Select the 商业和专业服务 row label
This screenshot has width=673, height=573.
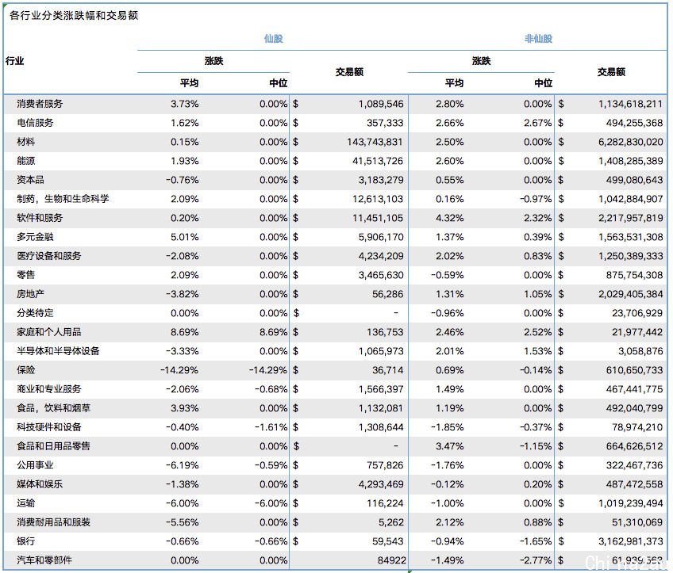click(x=49, y=389)
